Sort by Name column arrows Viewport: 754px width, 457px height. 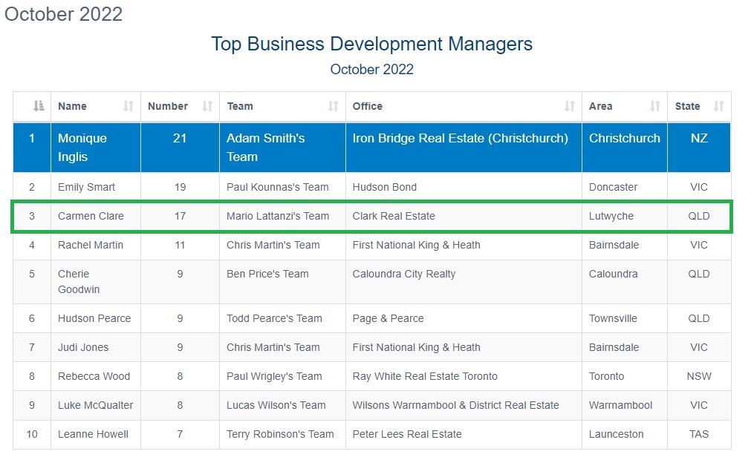coord(129,105)
